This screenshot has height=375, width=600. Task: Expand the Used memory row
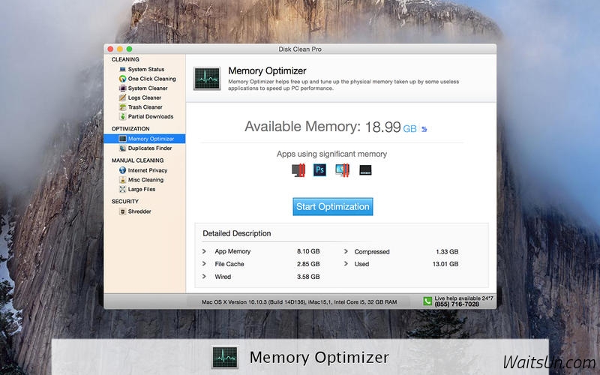point(346,264)
